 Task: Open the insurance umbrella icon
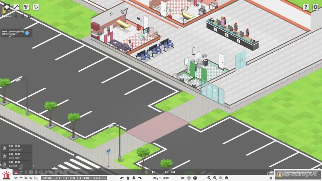coord(21,178)
